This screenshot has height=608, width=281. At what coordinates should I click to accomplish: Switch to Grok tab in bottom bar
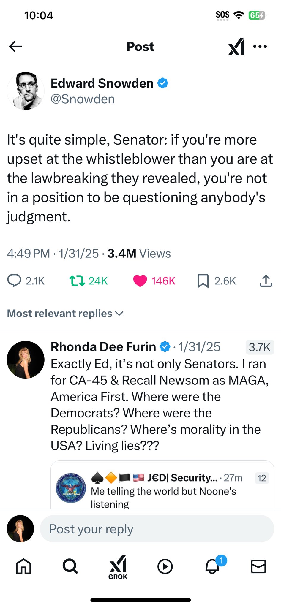118,567
